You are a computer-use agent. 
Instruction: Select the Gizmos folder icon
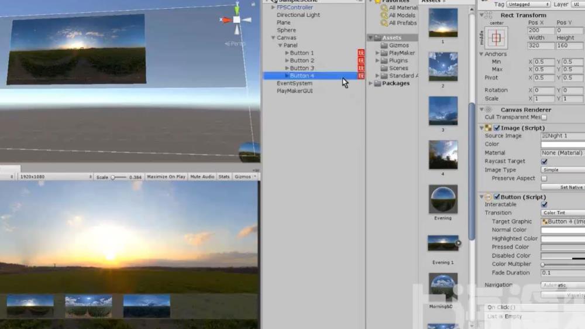point(384,45)
